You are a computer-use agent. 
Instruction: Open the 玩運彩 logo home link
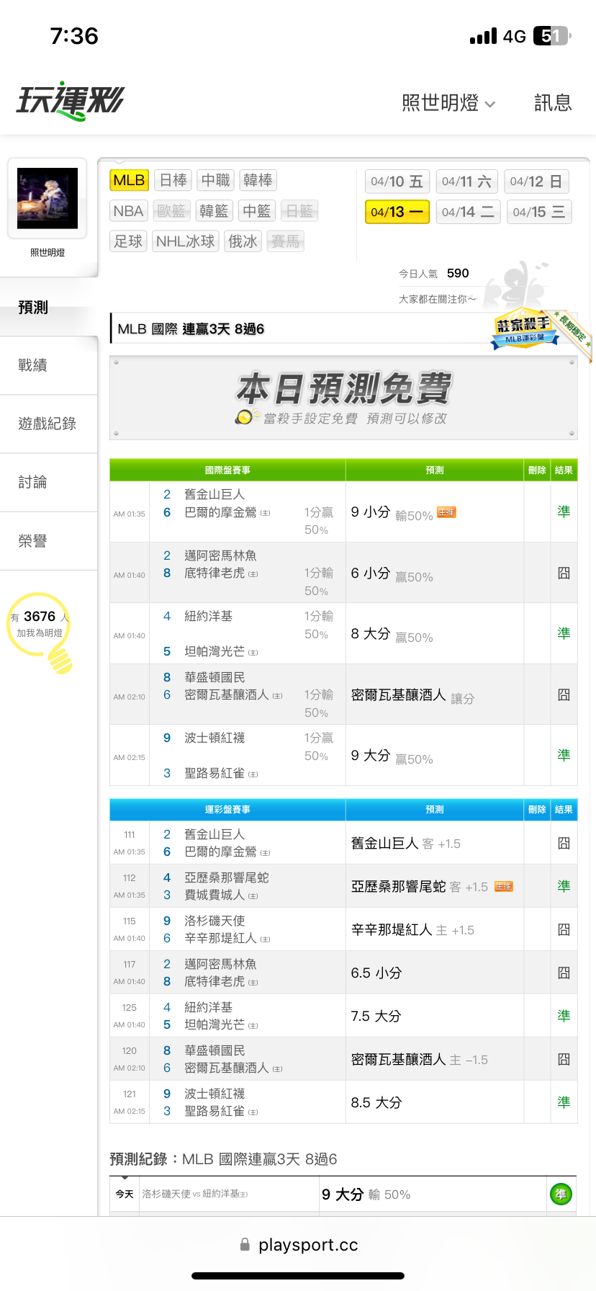click(70, 102)
